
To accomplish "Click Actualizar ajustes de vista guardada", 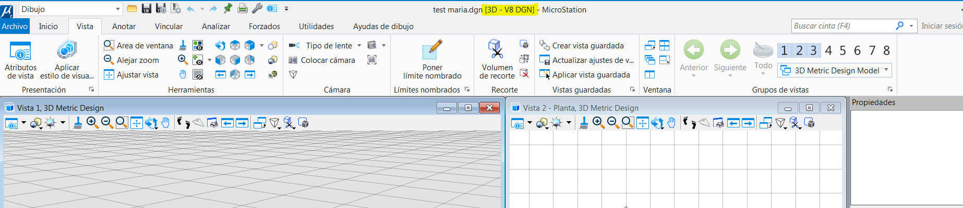I will point(586,60).
